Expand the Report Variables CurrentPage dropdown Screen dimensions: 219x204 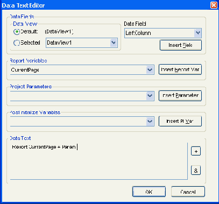(x=150, y=69)
